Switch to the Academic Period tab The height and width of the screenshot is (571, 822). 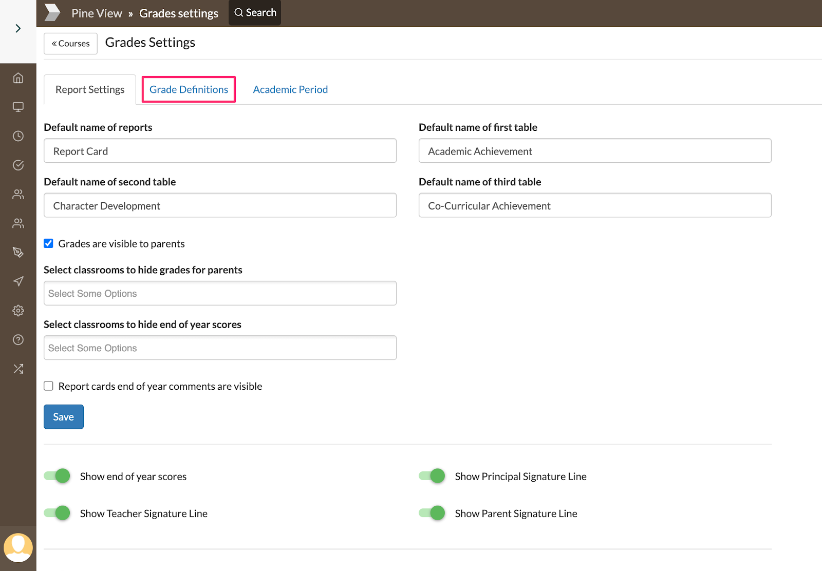290,89
